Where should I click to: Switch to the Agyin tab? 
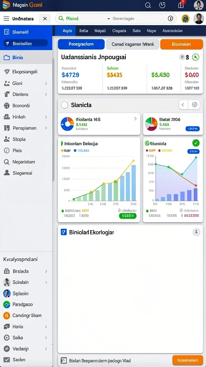point(68,31)
